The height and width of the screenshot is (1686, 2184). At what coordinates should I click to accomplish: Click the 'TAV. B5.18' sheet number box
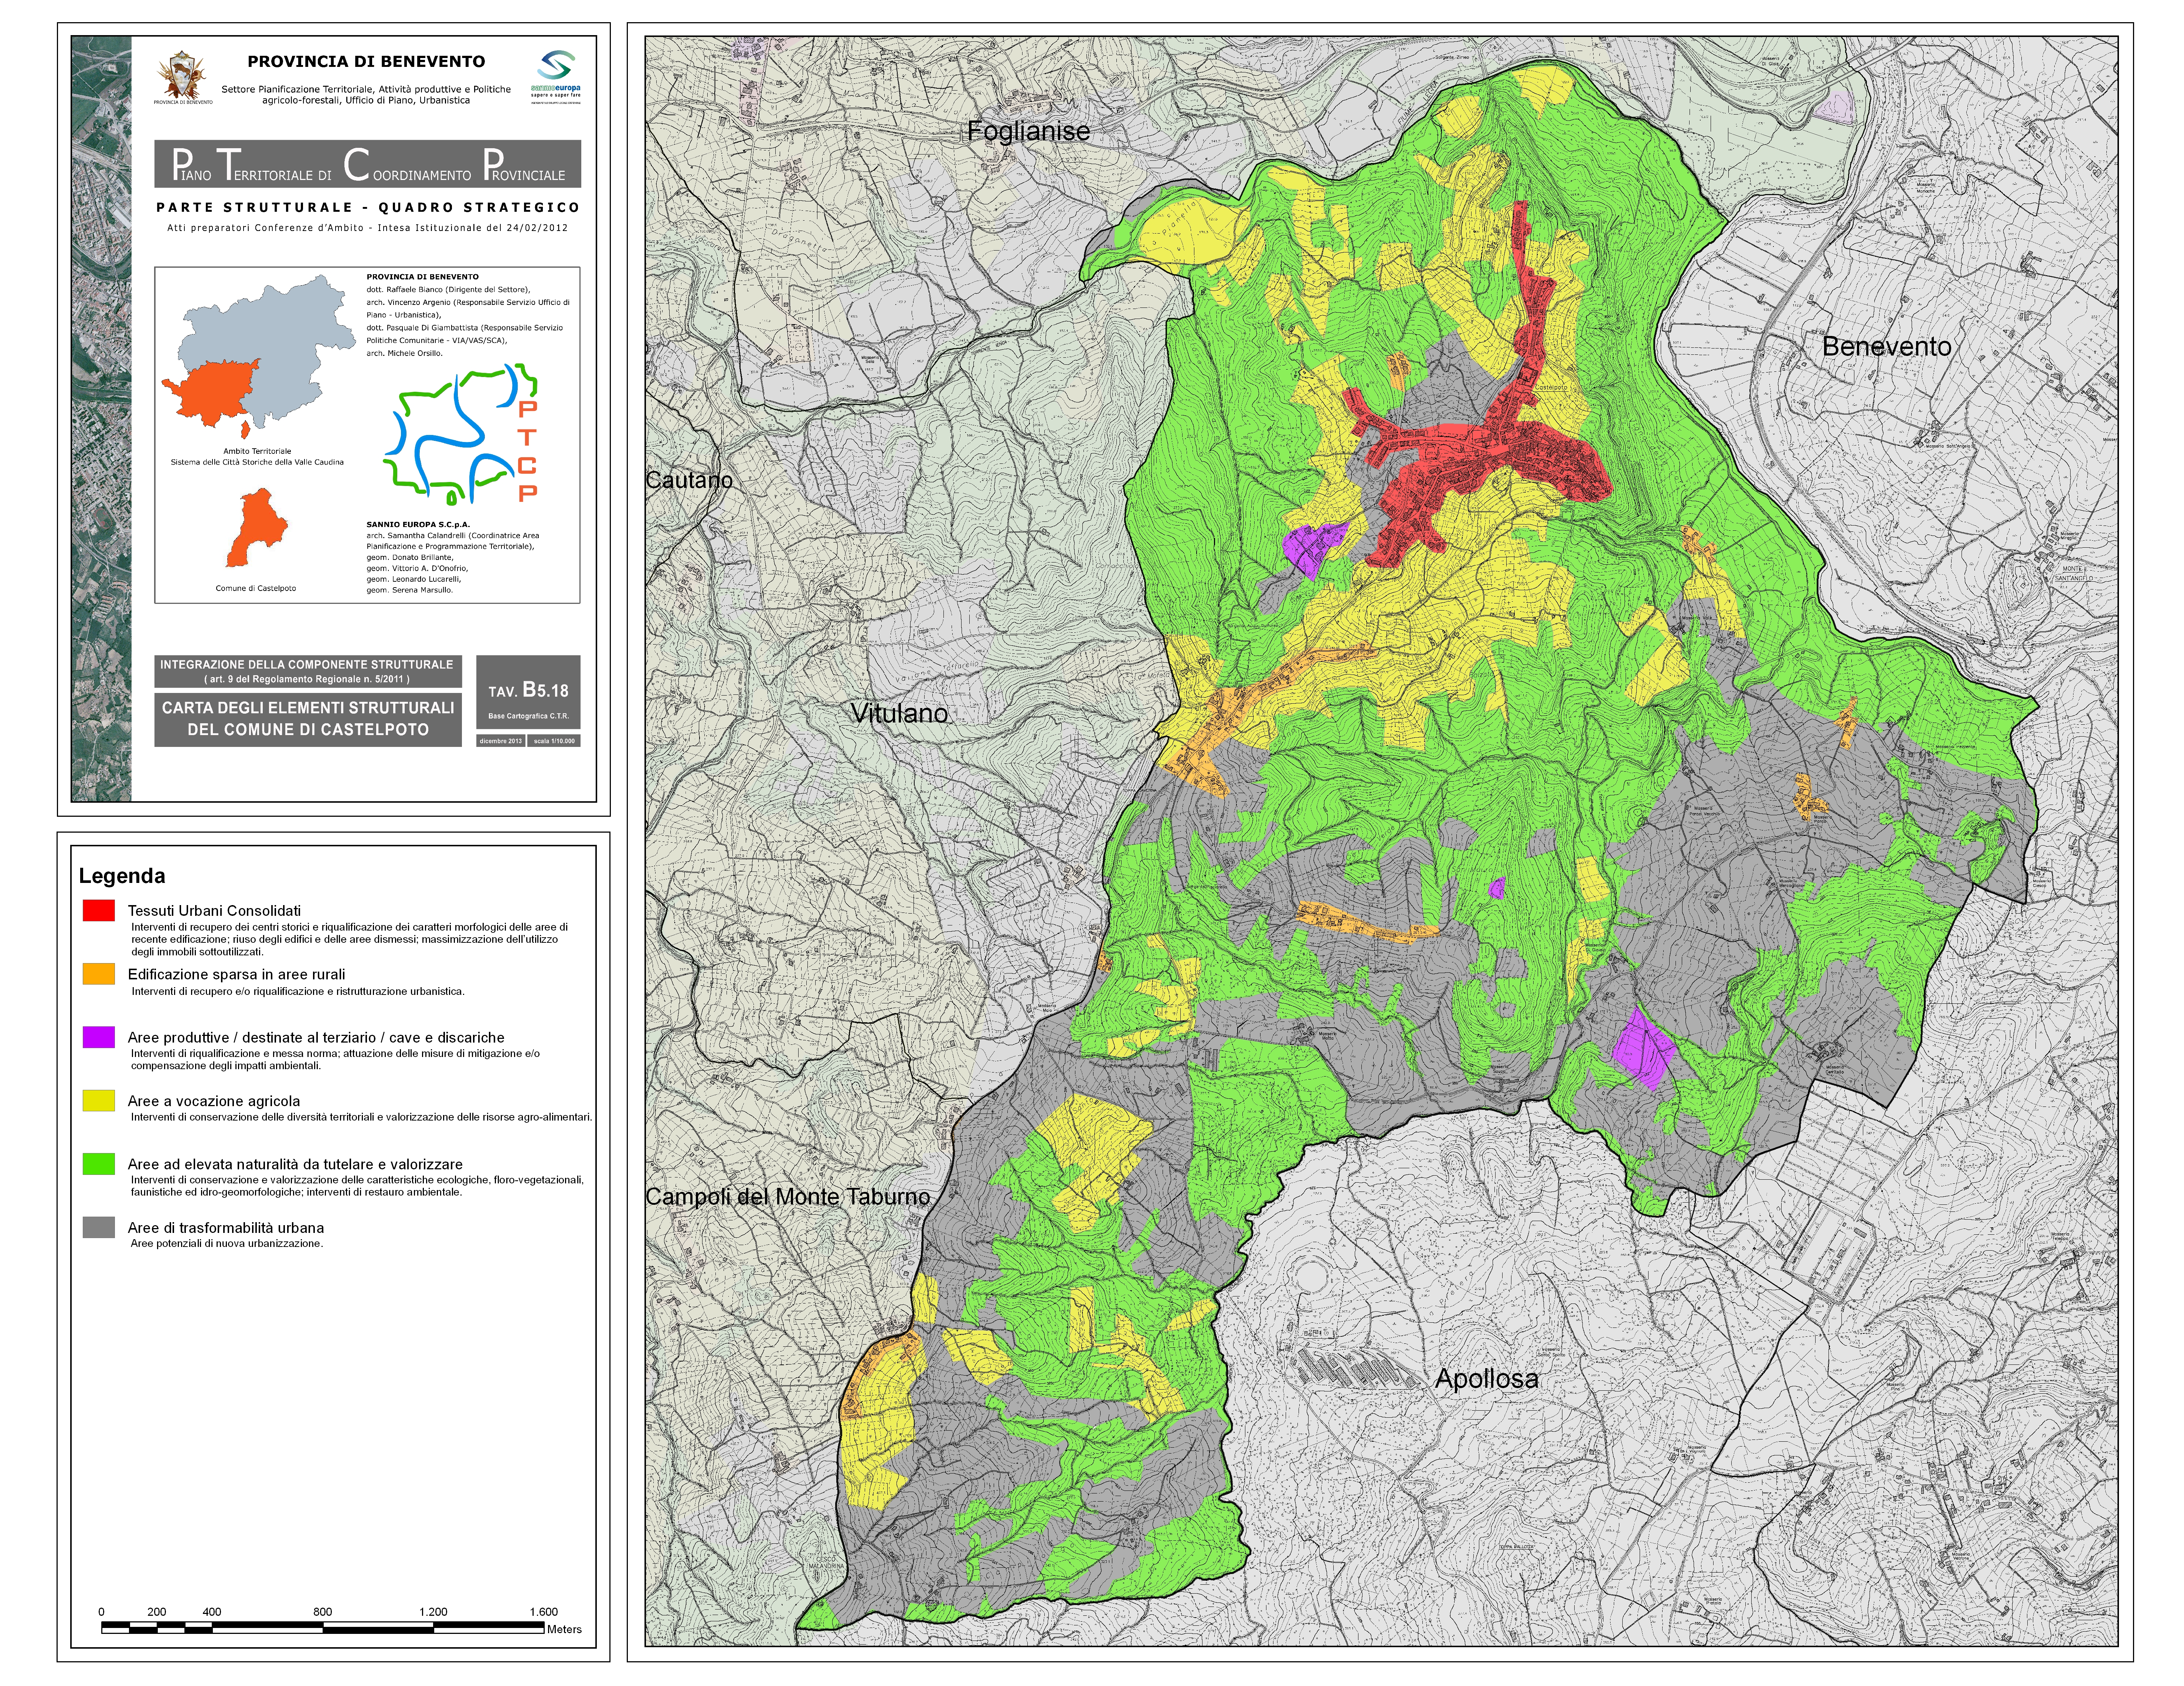click(528, 692)
